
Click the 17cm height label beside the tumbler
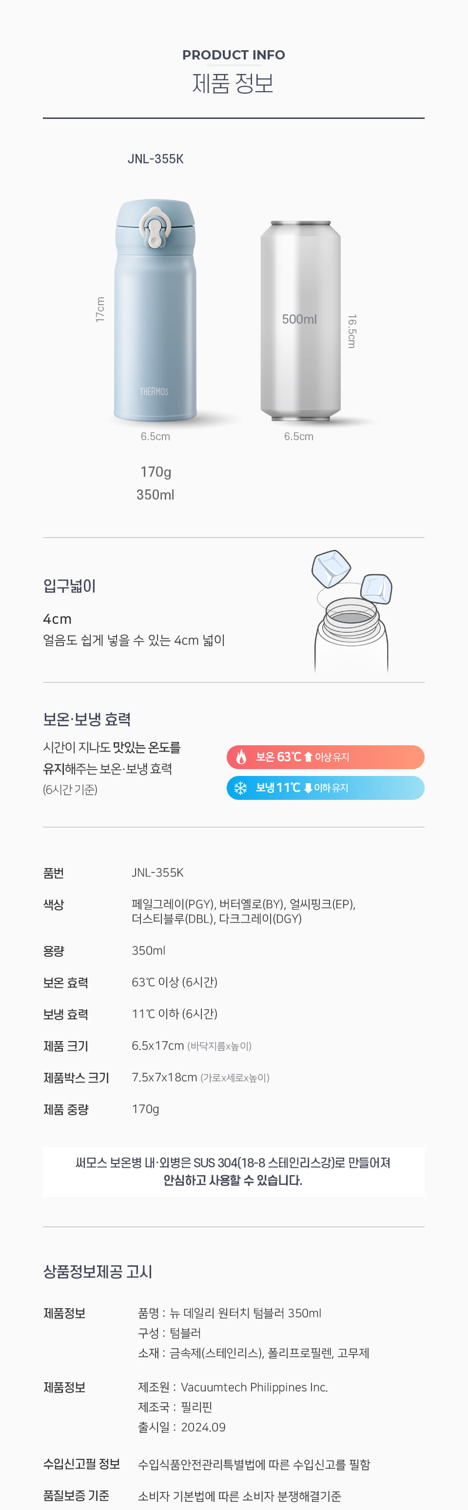(x=100, y=309)
